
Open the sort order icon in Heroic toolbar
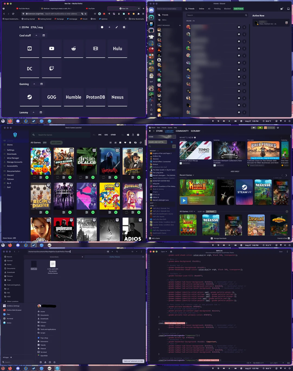pyautogui.click(x=115, y=142)
